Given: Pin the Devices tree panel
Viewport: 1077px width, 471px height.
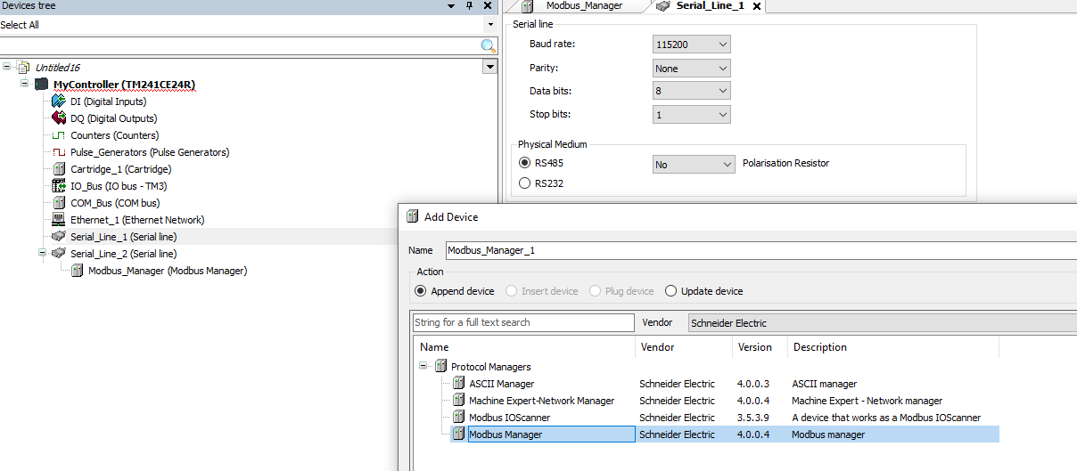Looking at the screenshot, I should point(470,5).
